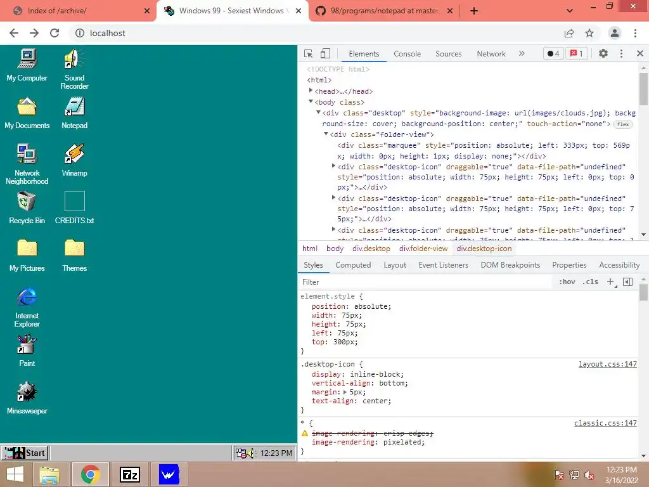Image resolution: width=649 pixels, height=487 pixels.
Task: Click the 4 messages counter badge
Action: 553,53
